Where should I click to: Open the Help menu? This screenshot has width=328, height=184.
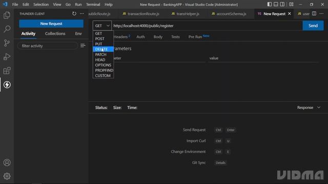click(109, 5)
